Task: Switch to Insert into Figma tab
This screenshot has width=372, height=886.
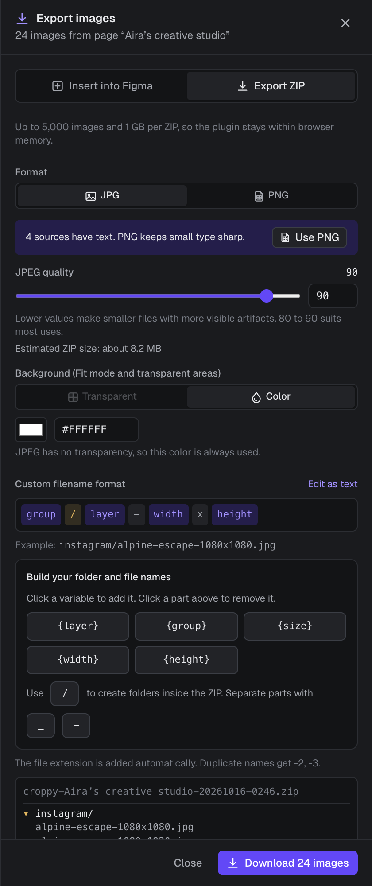Action: tap(102, 86)
